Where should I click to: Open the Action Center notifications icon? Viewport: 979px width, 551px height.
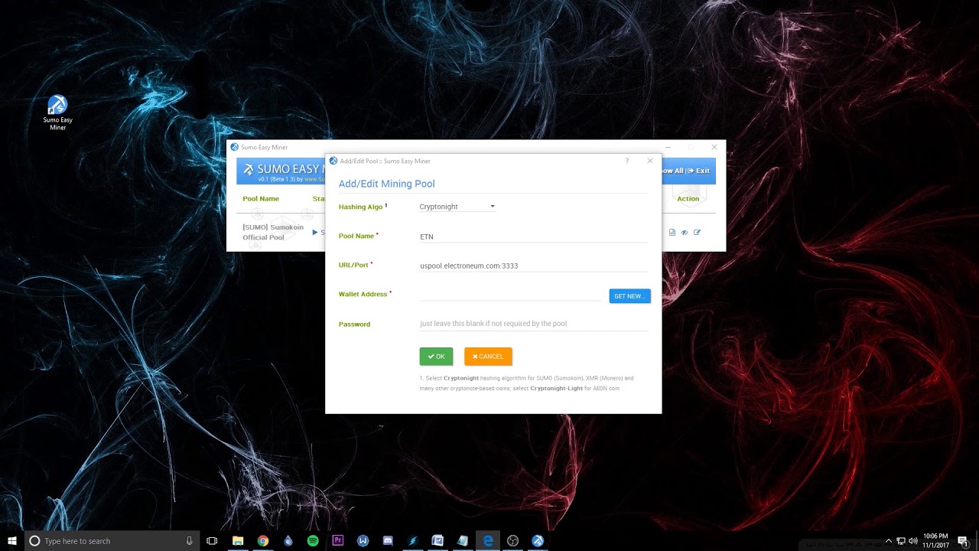pyautogui.click(x=962, y=541)
